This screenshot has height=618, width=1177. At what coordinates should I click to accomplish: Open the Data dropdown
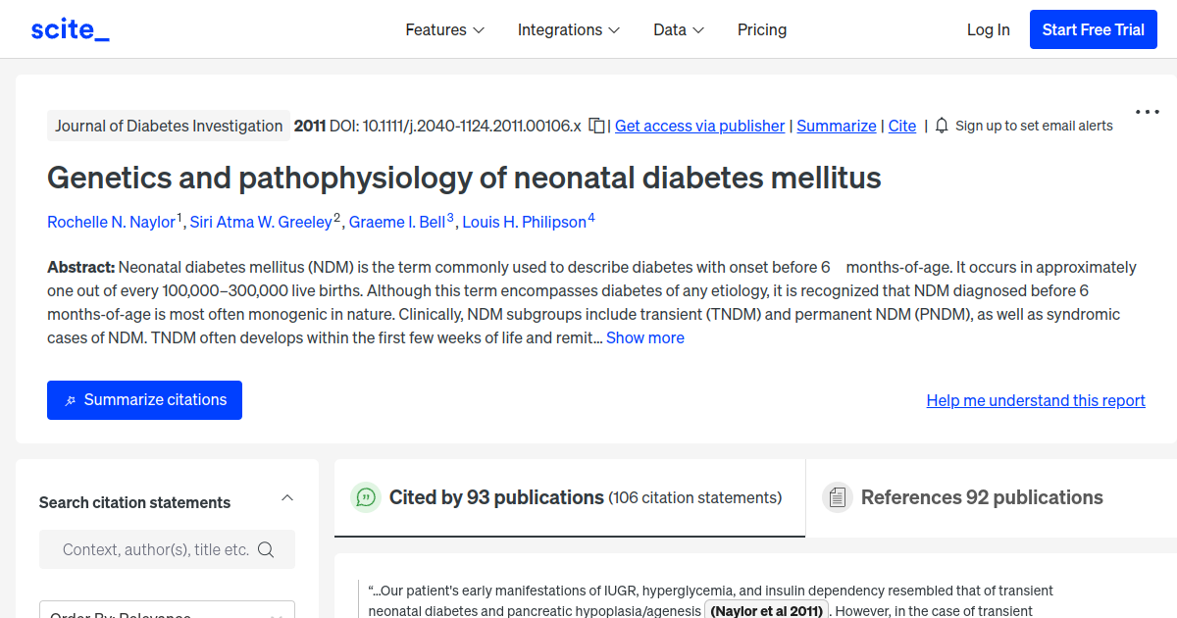point(678,29)
